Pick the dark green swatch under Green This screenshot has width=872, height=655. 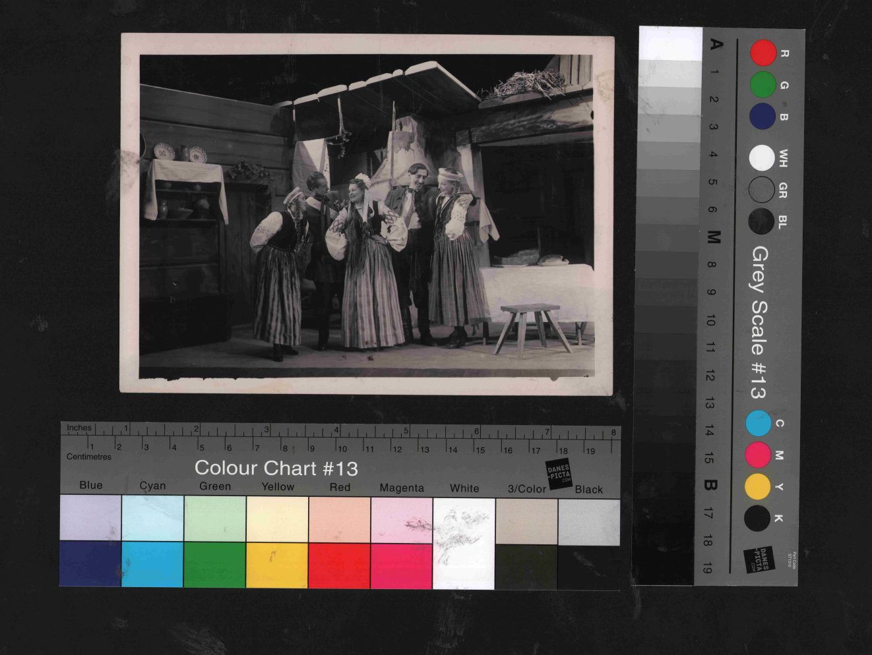pos(215,565)
